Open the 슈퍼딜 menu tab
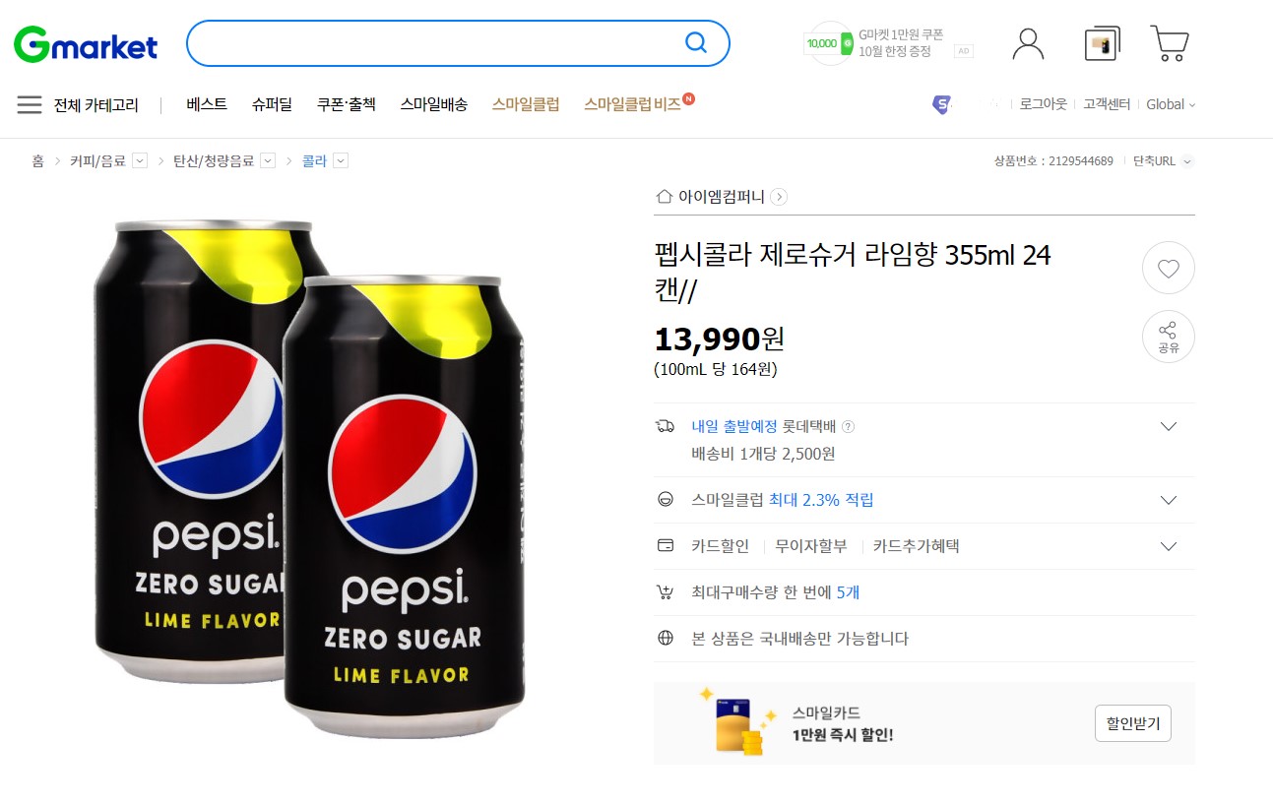The height and width of the screenshot is (804, 1273). (x=272, y=104)
